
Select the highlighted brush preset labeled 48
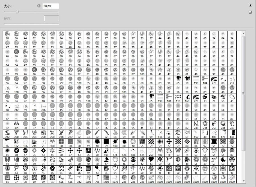coord(70,44)
